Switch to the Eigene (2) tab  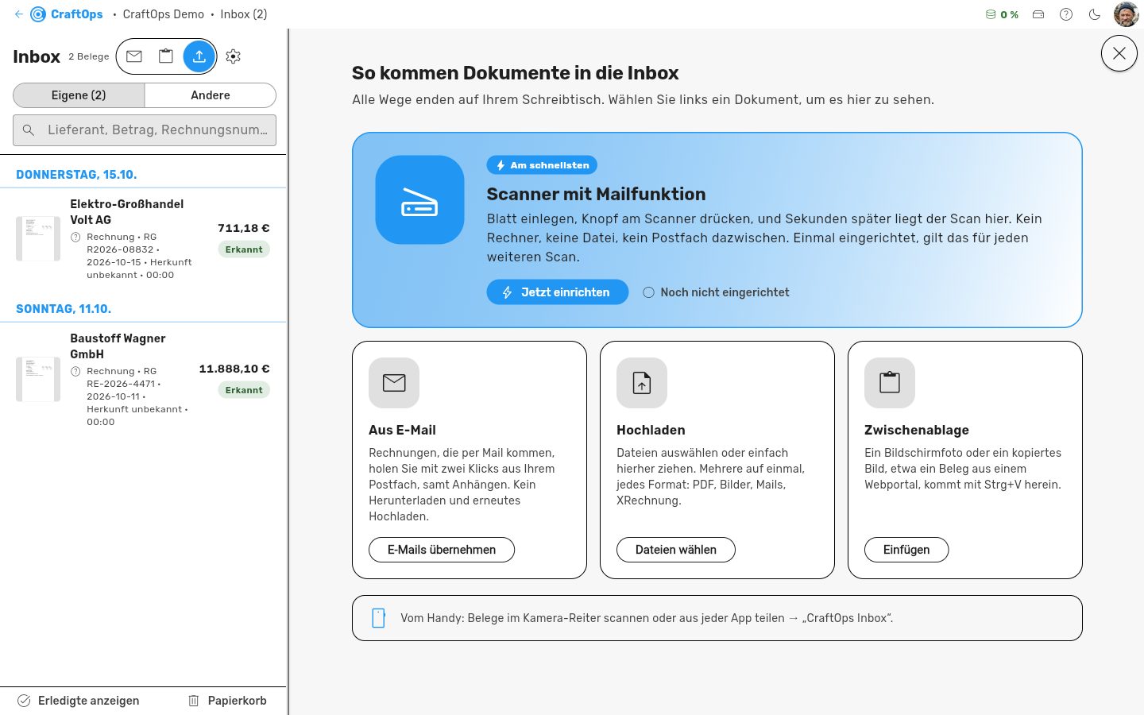coord(79,95)
